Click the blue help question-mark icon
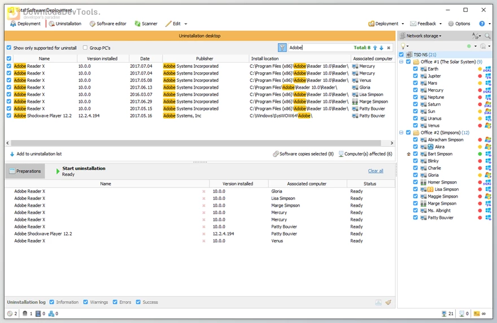 (482, 24)
